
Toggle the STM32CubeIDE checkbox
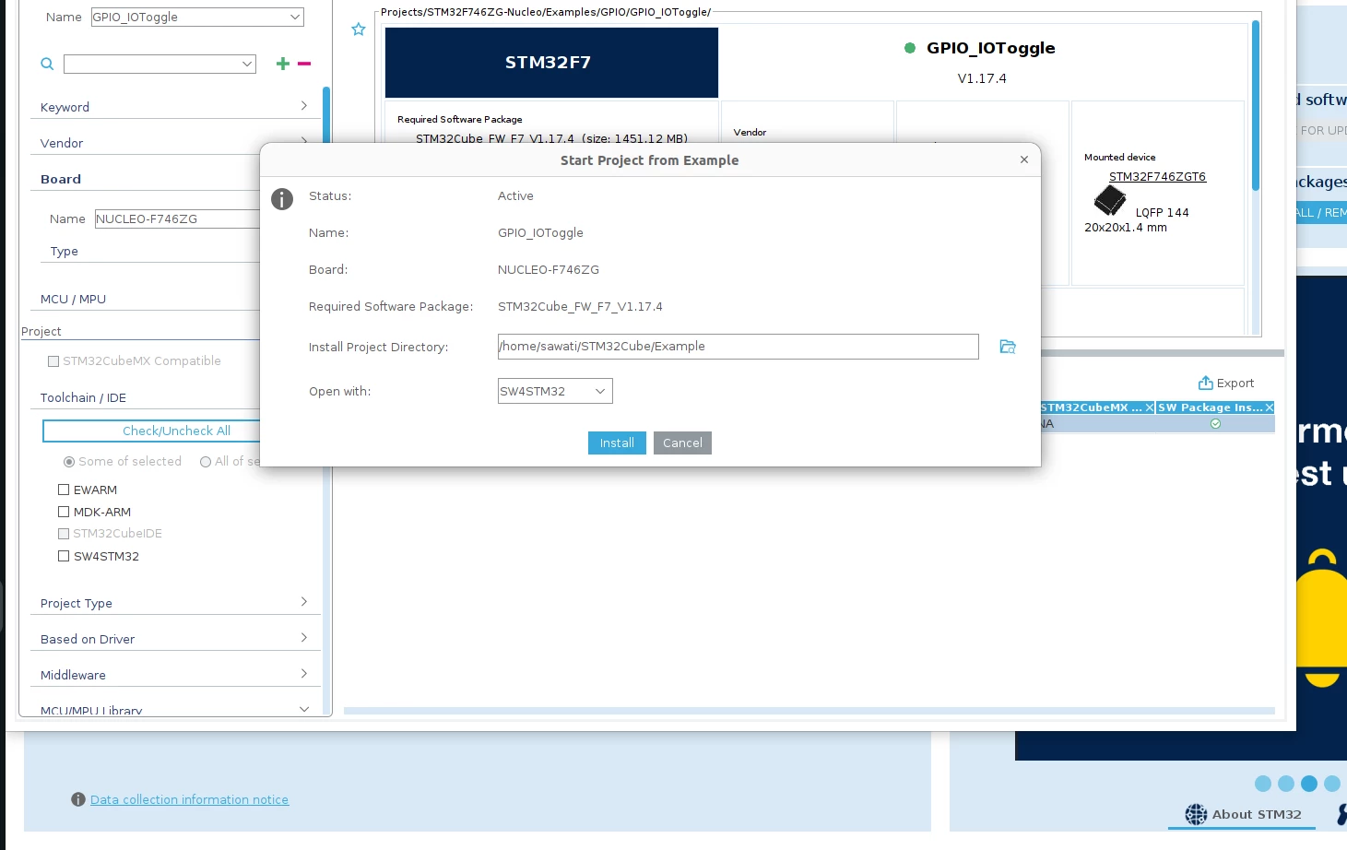(64, 534)
